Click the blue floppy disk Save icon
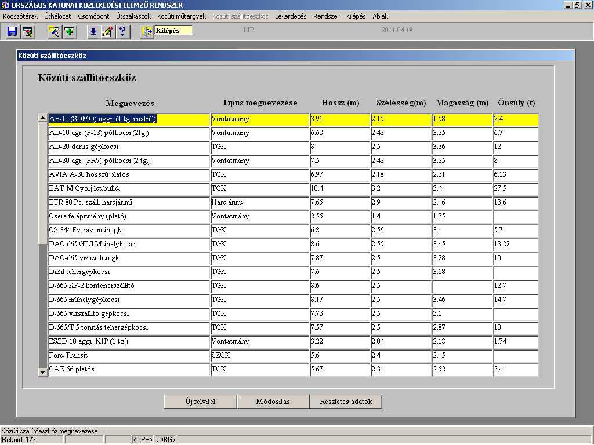The height and width of the screenshot is (445, 594). point(12,31)
